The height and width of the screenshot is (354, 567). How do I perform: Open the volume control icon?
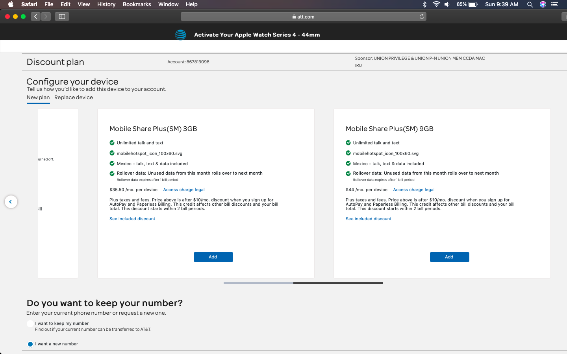(x=447, y=4)
